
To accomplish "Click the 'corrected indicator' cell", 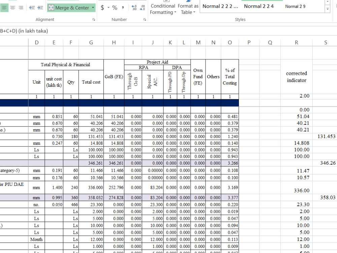I will coord(296,77).
